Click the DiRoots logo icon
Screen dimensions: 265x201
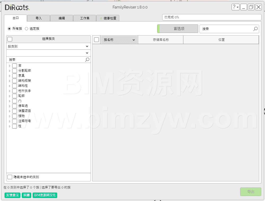tap(17, 7)
